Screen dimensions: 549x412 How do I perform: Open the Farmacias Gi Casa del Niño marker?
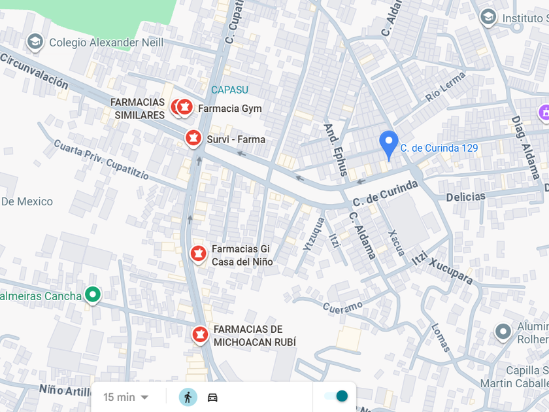(x=198, y=254)
